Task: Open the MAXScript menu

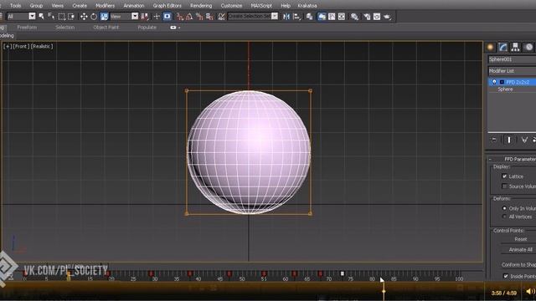Action: [261, 6]
